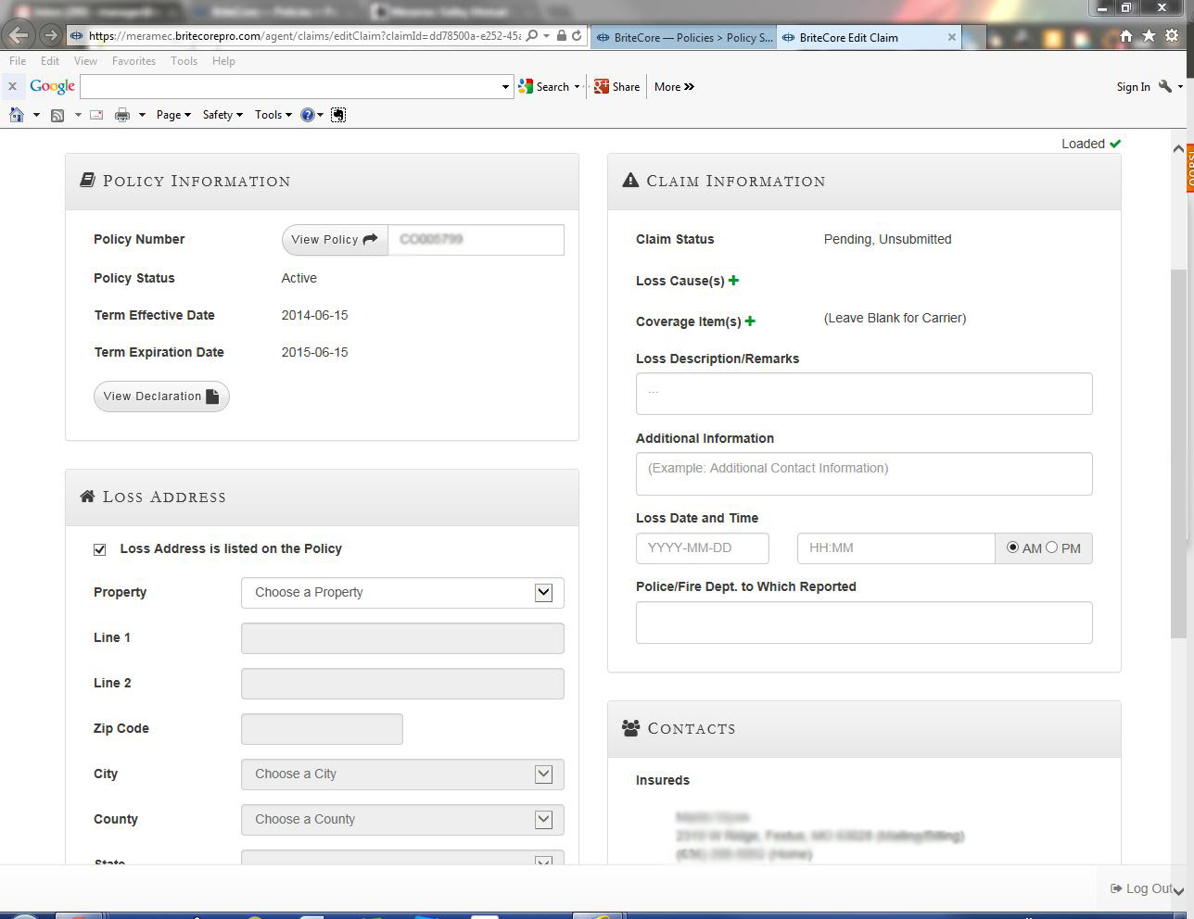The height and width of the screenshot is (919, 1194).
Task: Open IE settings gear icon
Action: click(1171, 36)
